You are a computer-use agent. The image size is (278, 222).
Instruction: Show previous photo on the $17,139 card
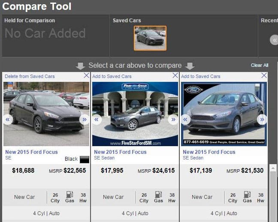point(185,120)
